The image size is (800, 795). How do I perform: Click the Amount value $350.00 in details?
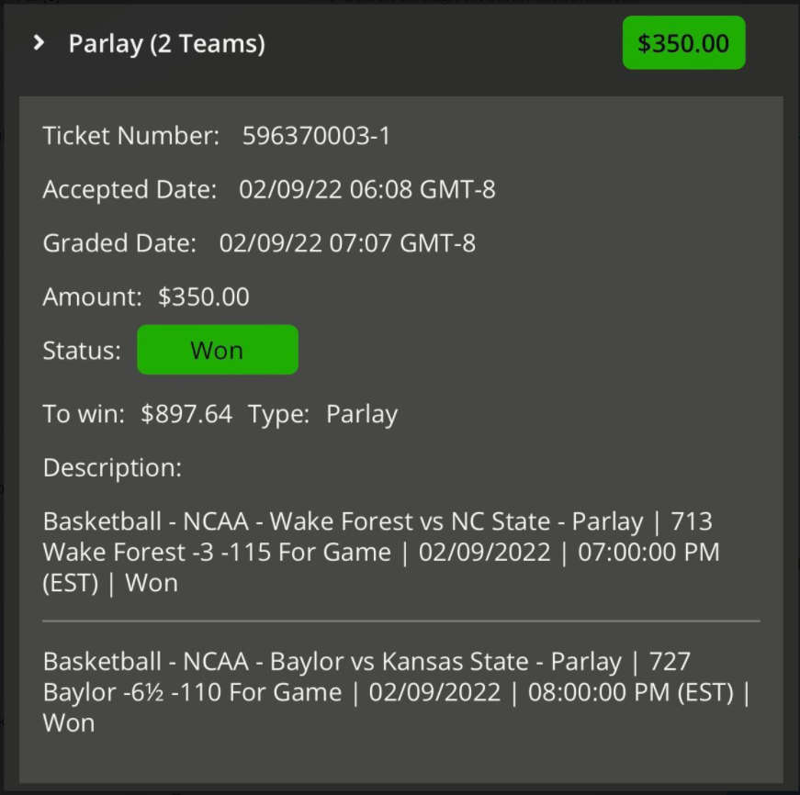204,297
